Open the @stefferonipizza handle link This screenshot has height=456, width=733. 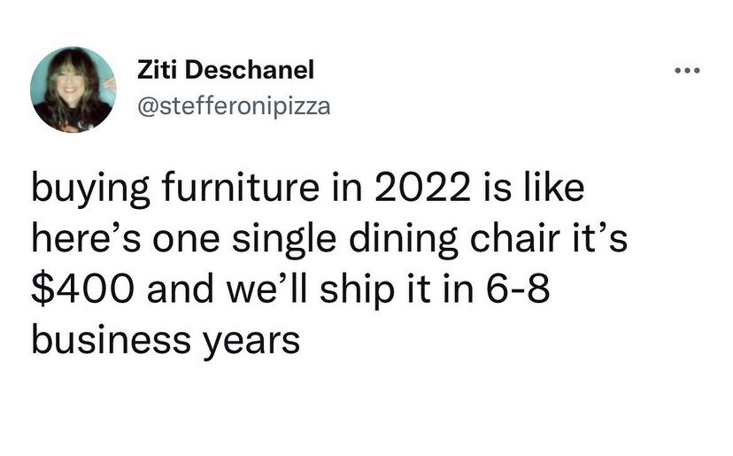[234, 106]
